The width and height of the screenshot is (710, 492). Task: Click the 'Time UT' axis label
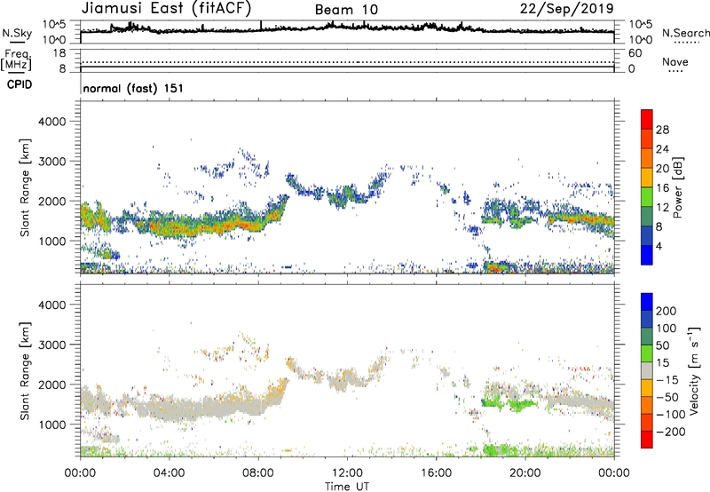[347, 486]
